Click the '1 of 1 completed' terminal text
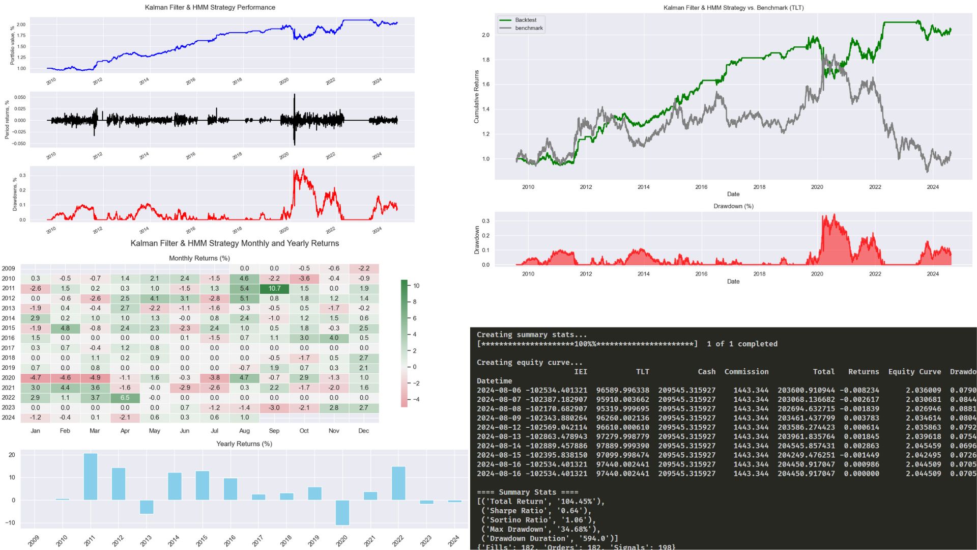 [x=742, y=344]
